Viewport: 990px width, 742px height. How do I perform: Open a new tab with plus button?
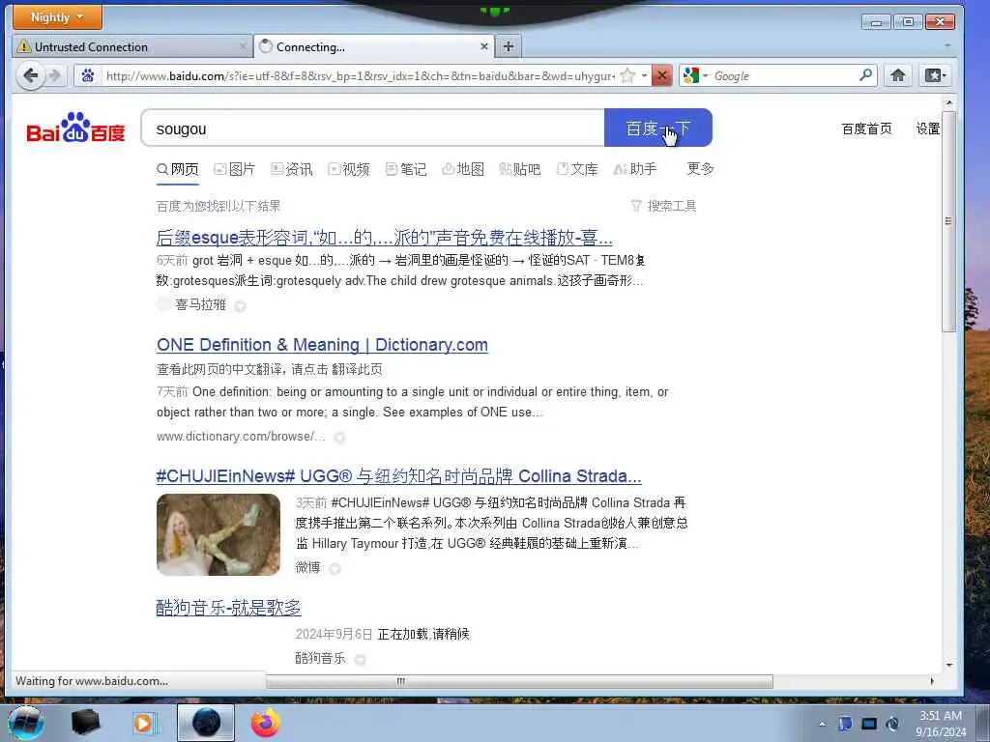[x=509, y=46]
